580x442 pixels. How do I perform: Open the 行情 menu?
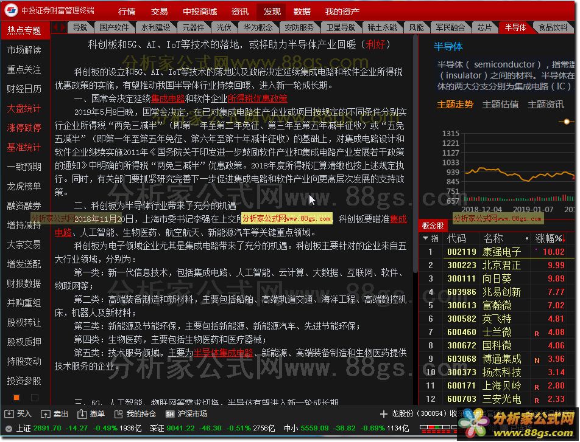(x=127, y=12)
